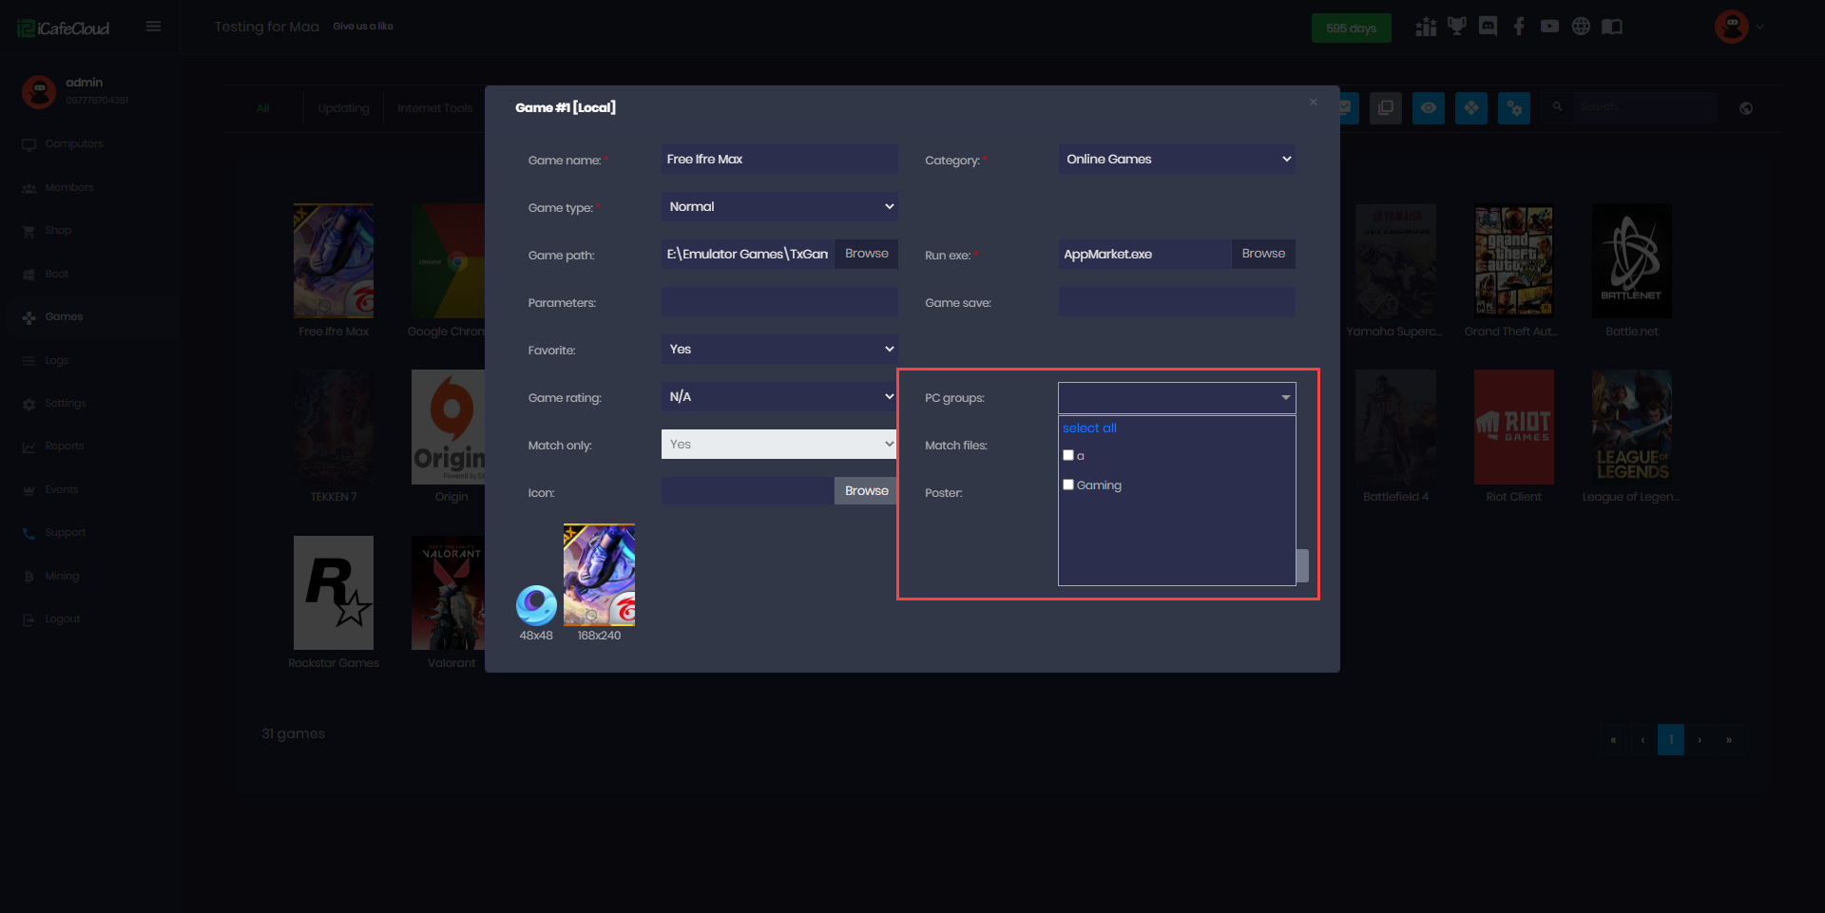This screenshot has width=1825, height=913.
Task: Select the Battle.net game thumbnail
Action: (x=1632, y=261)
